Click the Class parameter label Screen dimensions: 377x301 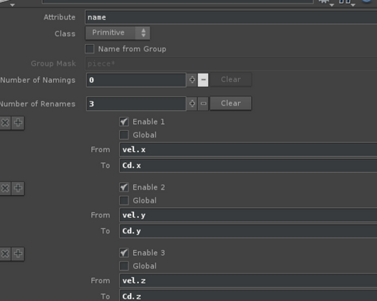pos(65,34)
